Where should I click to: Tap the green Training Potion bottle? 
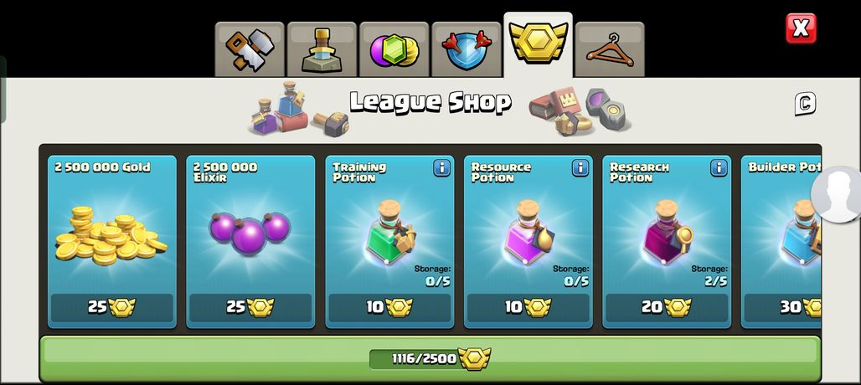pyautogui.click(x=390, y=233)
